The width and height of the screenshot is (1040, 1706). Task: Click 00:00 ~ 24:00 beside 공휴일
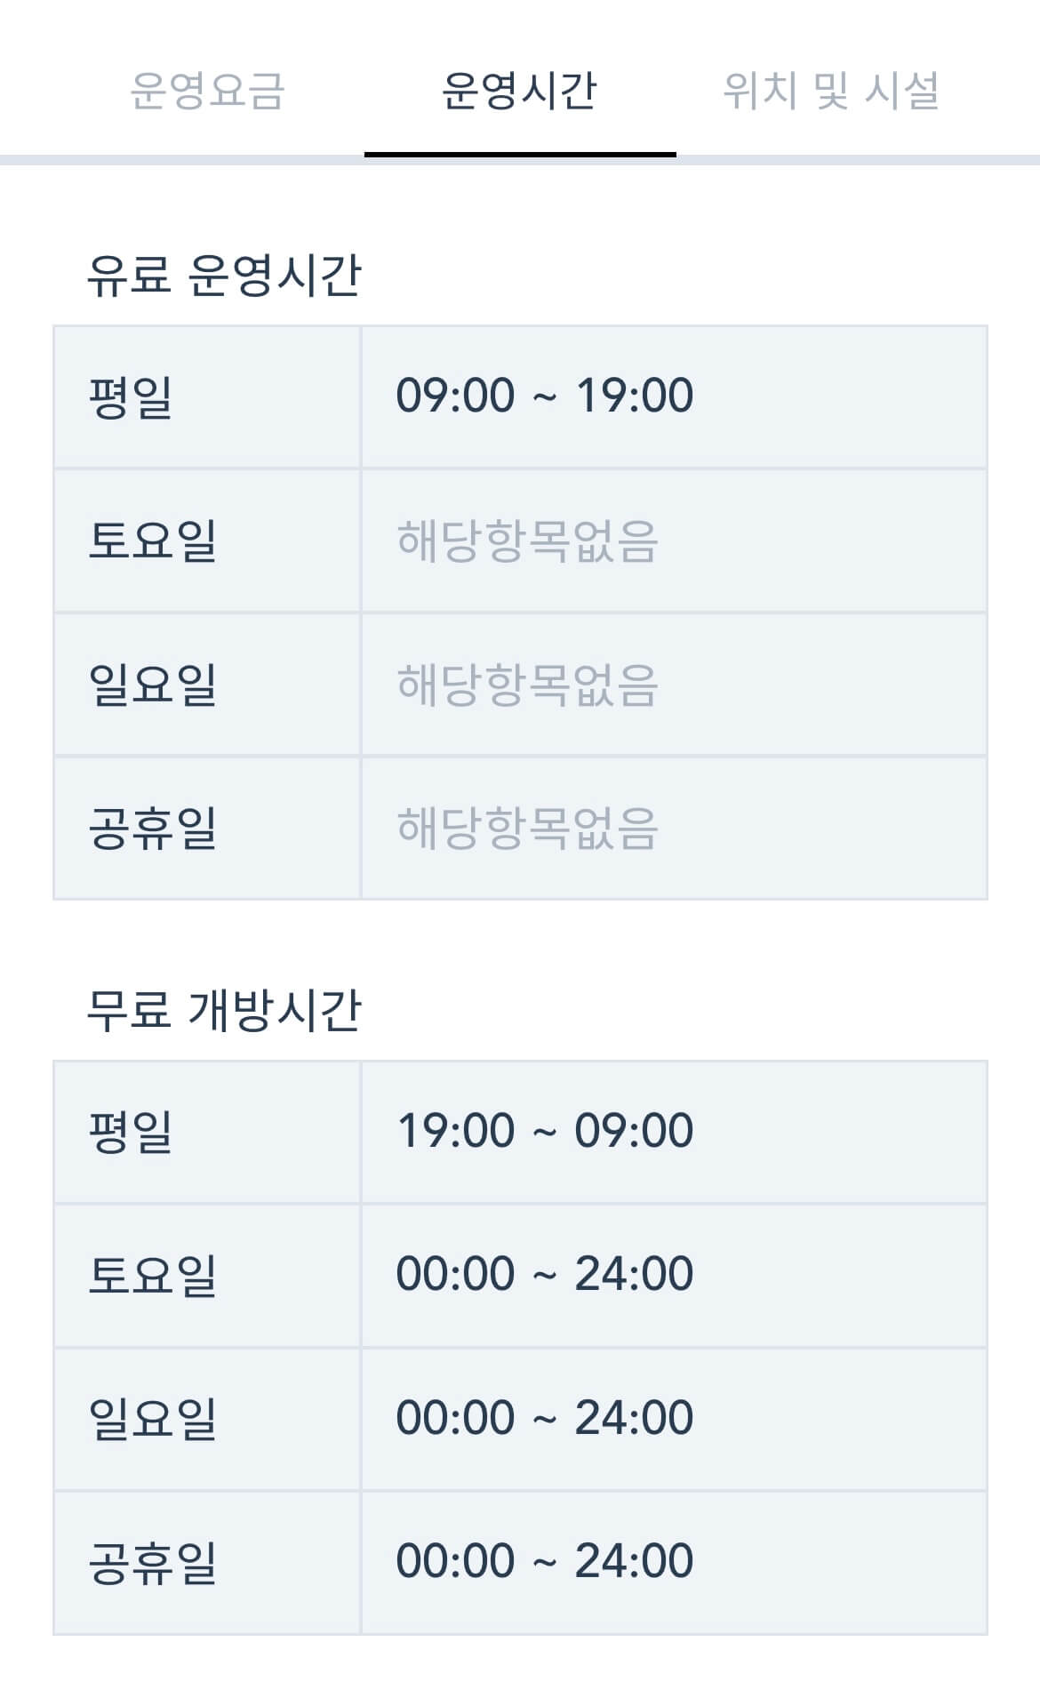tap(545, 1560)
